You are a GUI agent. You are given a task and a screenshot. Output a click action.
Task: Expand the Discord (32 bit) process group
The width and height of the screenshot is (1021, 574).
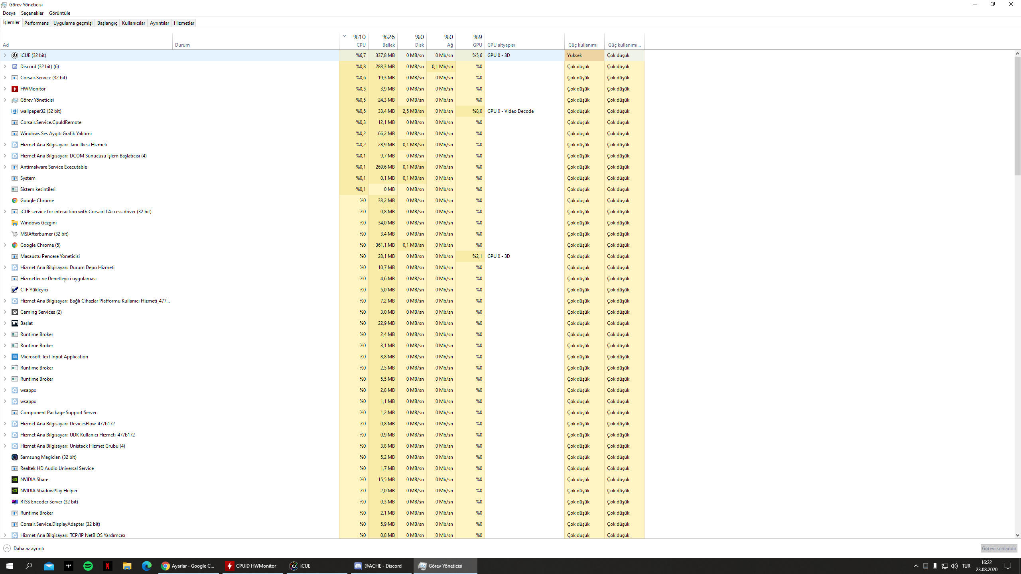pos(5,67)
